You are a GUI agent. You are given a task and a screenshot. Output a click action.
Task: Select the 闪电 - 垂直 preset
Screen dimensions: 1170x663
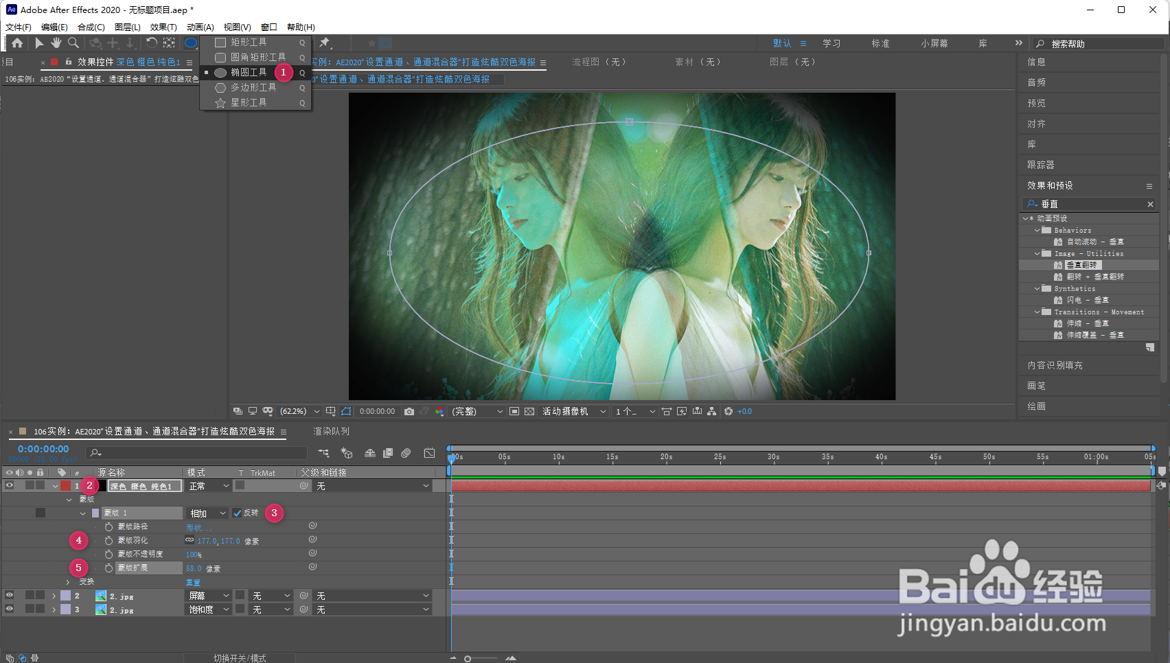[x=1088, y=301]
